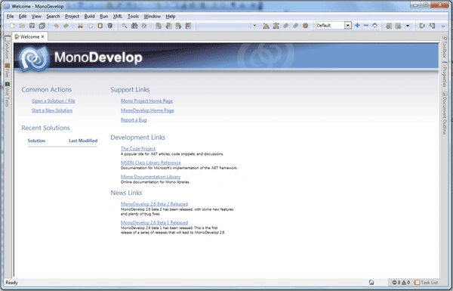Open the View menu
Image resolution: width=453 pixels, height=291 pixels.
tap(36, 17)
